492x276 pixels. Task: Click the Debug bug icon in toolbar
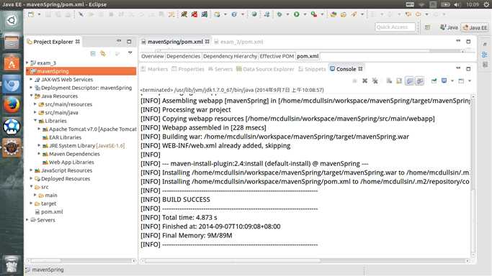tap(279, 14)
